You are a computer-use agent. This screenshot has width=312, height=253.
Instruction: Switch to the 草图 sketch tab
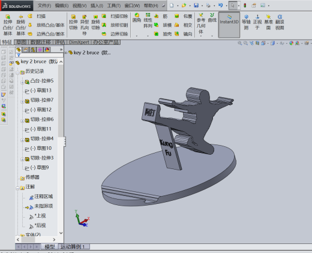22,42
